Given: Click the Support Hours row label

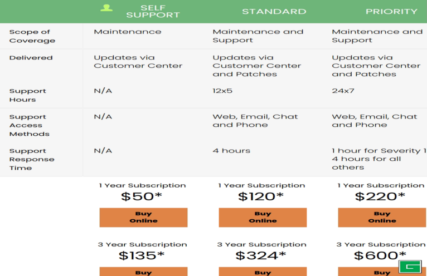Looking at the screenshot, I should pos(27,95).
